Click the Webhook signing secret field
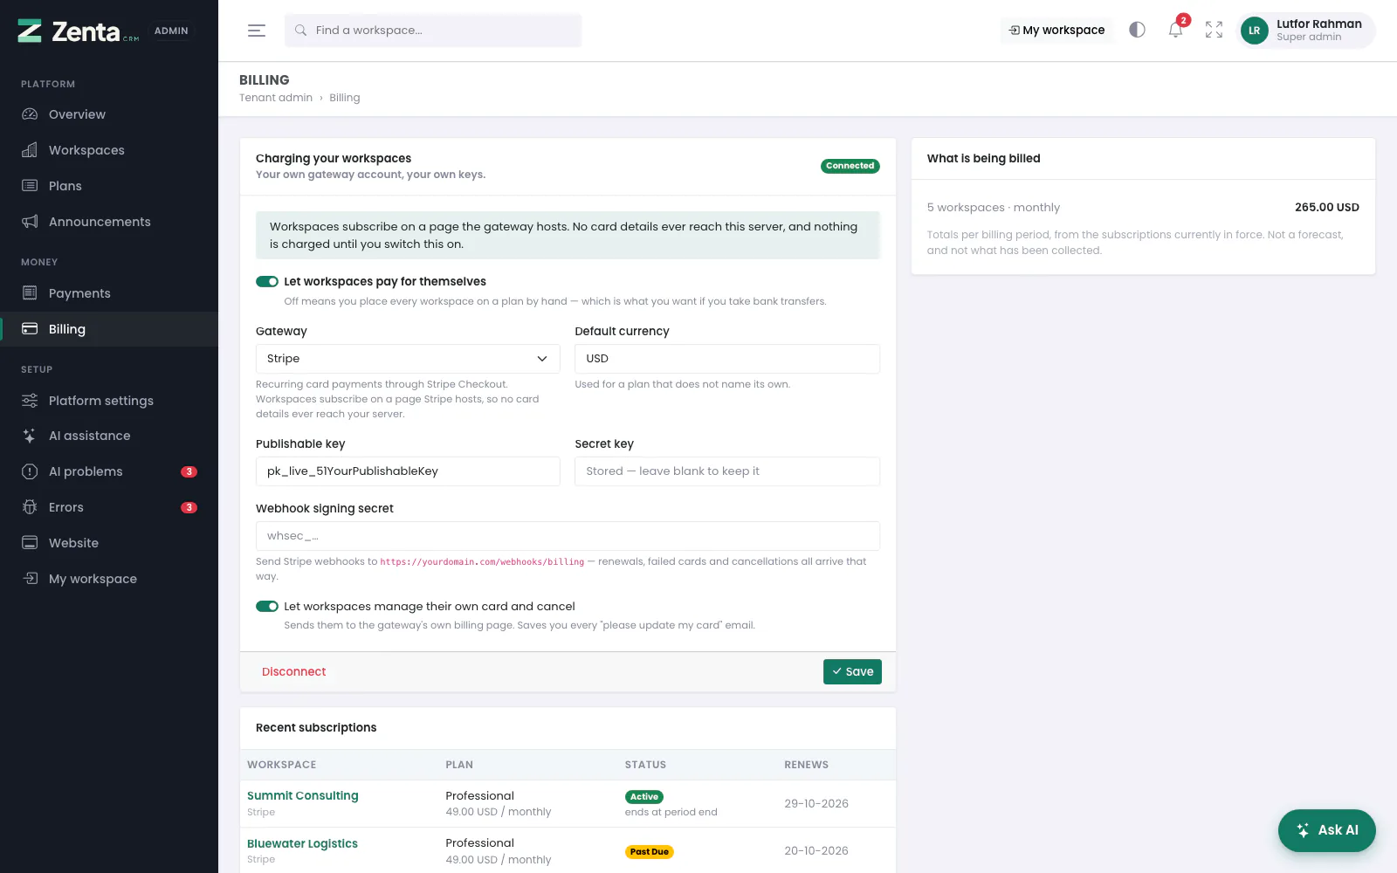Image resolution: width=1397 pixels, height=873 pixels. [x=568, y=536]
